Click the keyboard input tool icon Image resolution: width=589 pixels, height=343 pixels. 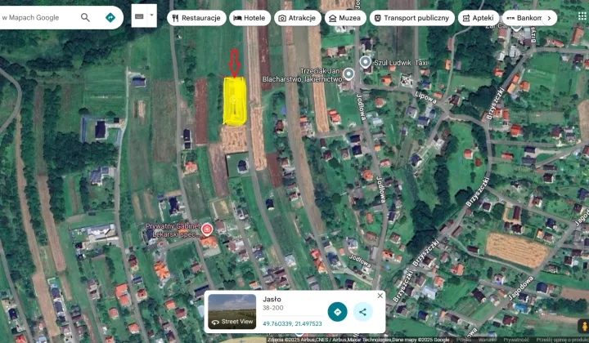(x=139, y=16)
